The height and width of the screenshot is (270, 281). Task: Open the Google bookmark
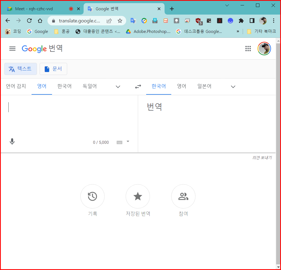click(x=38, y=31)
